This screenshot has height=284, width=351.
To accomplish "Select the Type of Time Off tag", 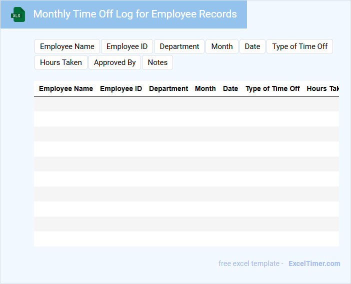I will [299, 46].
